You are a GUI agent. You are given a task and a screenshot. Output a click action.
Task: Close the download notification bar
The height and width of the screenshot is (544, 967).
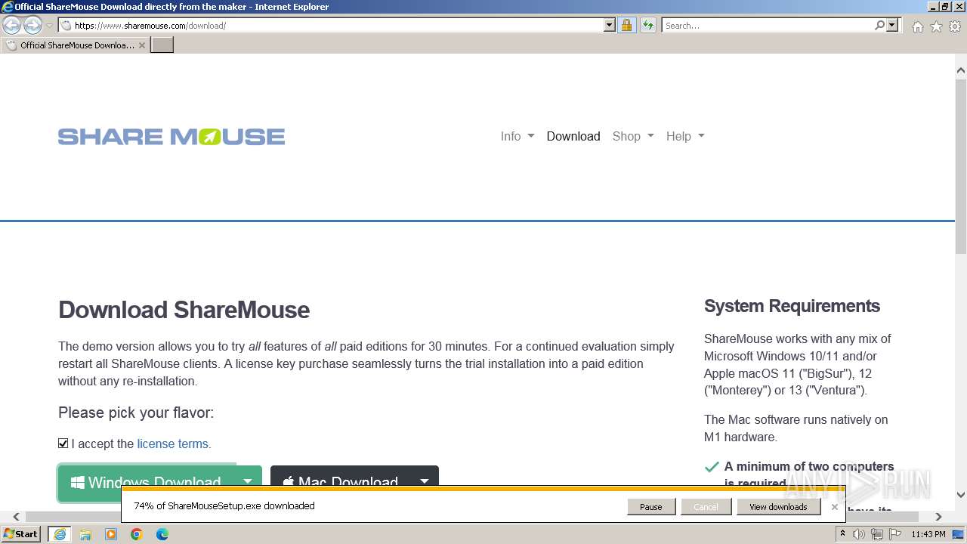click(x=834, y=506)
